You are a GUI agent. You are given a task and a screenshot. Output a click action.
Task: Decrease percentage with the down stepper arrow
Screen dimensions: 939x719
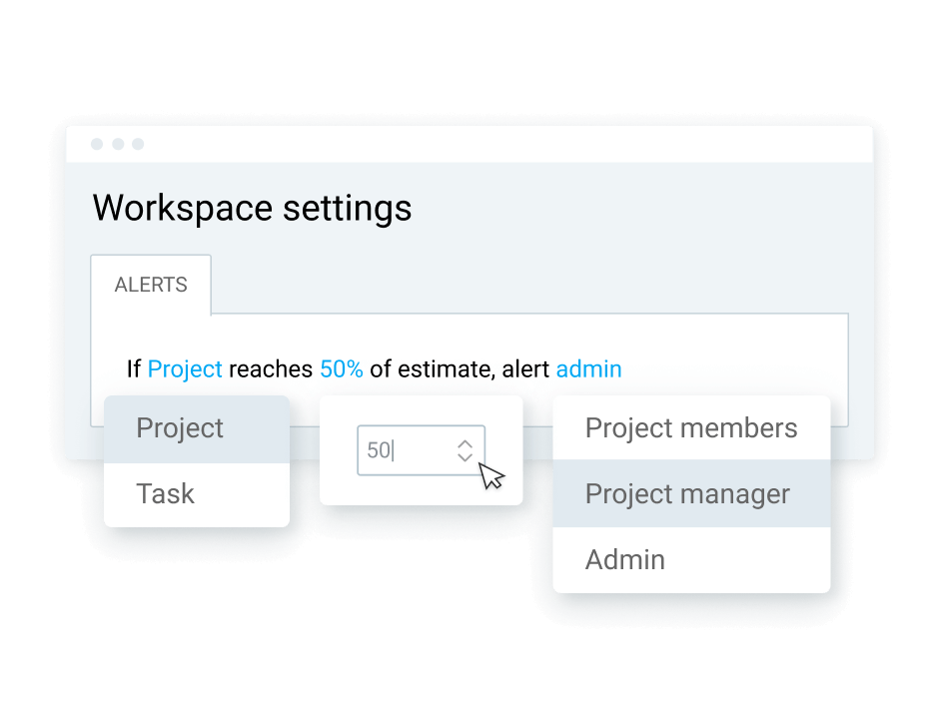click(x=465, y=457)
